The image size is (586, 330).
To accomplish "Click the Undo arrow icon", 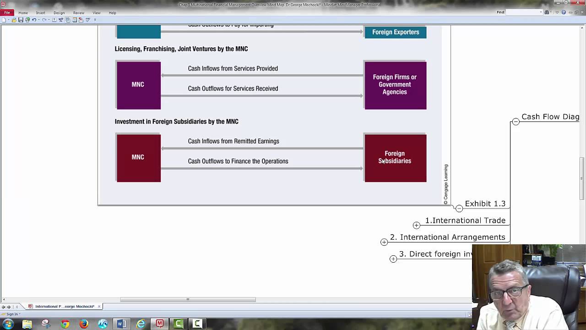I will pos(34,20).
